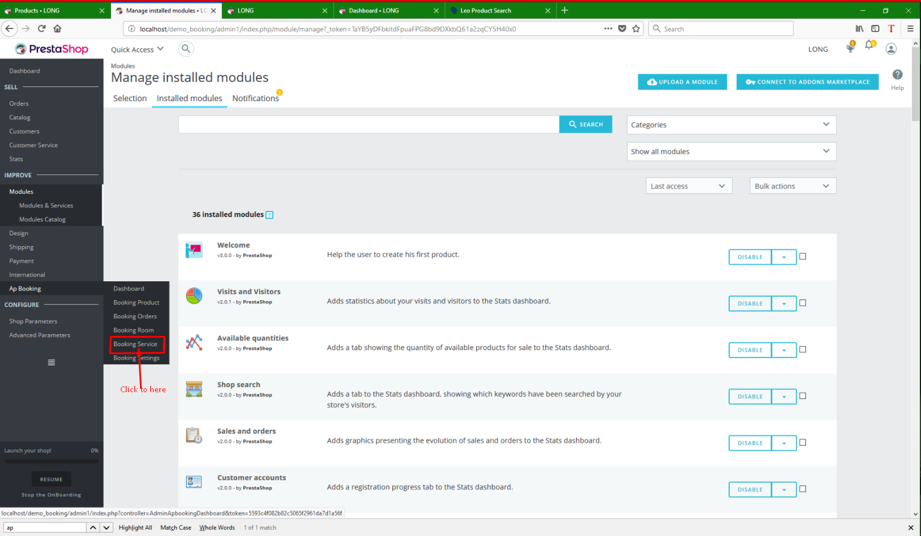The width and height of the screenshot is (921, 536).
Task: Check the Available quantities module checkbox
Action: (803, 350)
